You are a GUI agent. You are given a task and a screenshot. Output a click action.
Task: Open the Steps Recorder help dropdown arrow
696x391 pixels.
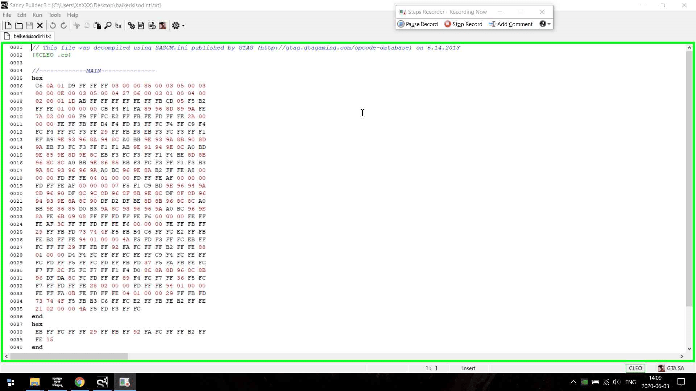click(x=549, y=24)
